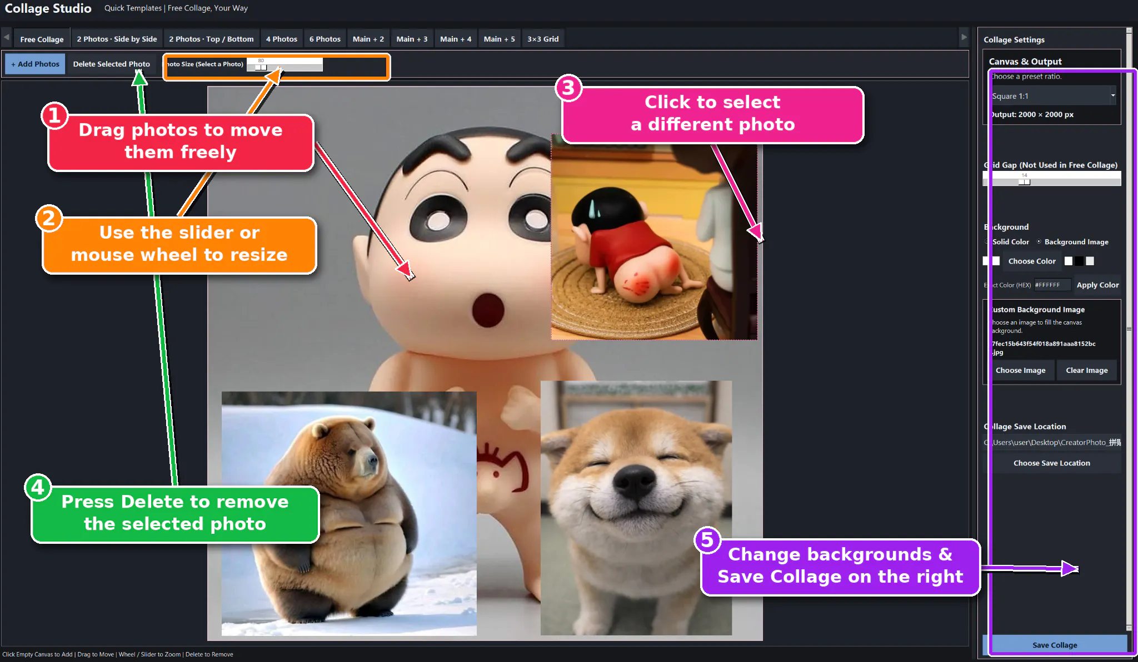Pick the white preset color swatch
This screenshot has width=1138, height=662.
(1069, 261)
